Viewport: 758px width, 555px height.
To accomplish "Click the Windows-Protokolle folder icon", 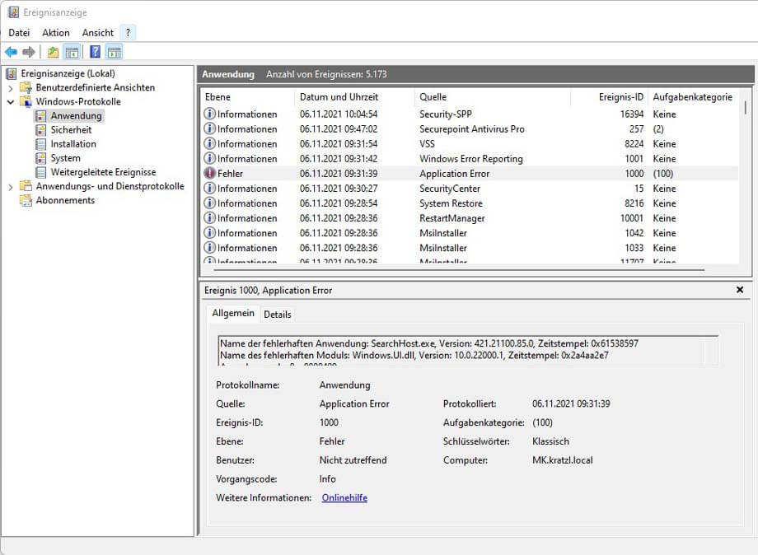I will [x=26, y=101].
